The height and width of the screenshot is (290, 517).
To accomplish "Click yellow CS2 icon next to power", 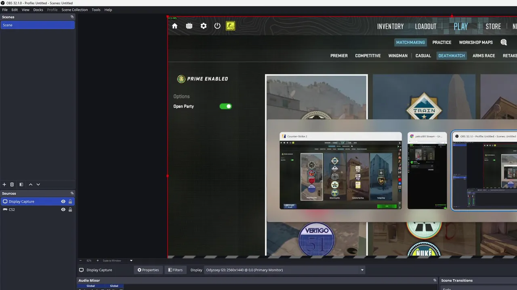I will (x=230, y=26).
